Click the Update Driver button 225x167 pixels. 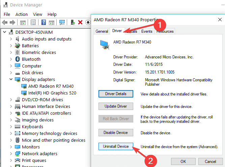point(116,106)
